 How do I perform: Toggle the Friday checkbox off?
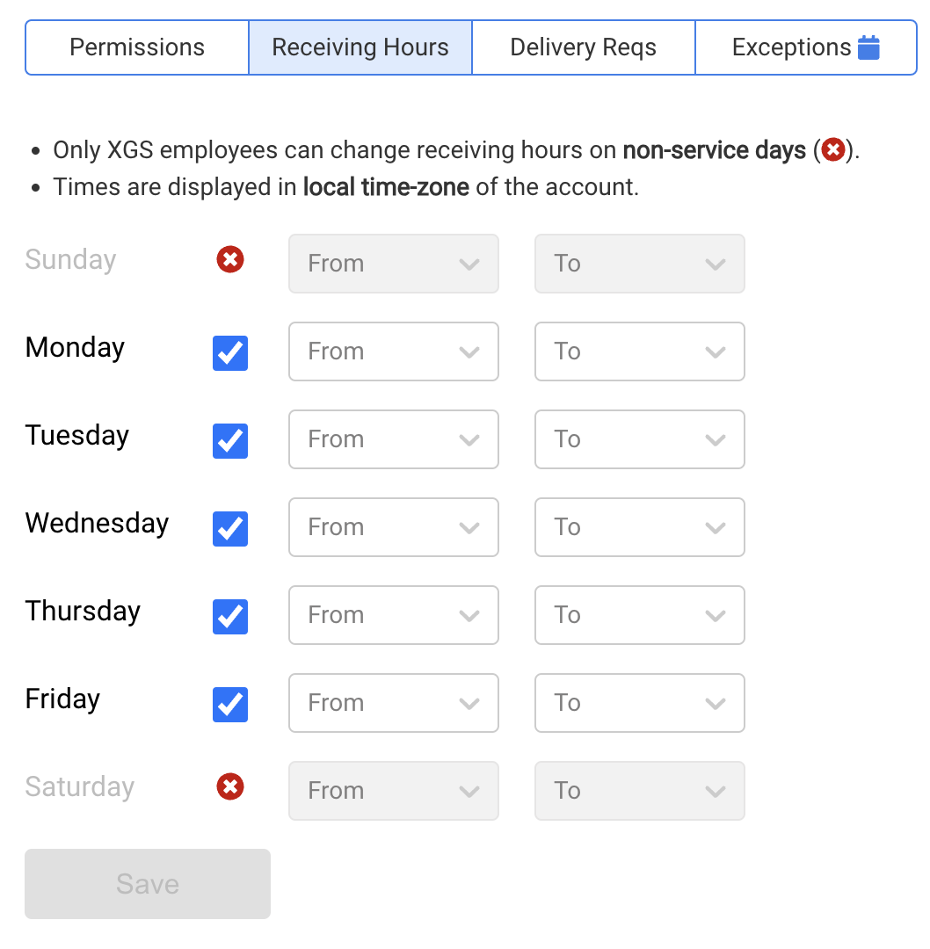point(230,705)
